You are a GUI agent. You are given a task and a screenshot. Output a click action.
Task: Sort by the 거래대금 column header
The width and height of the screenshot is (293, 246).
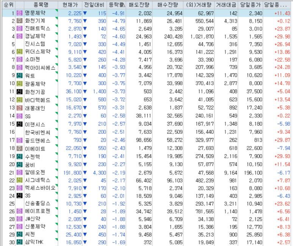pyautogui.click(x=226, y=5)
